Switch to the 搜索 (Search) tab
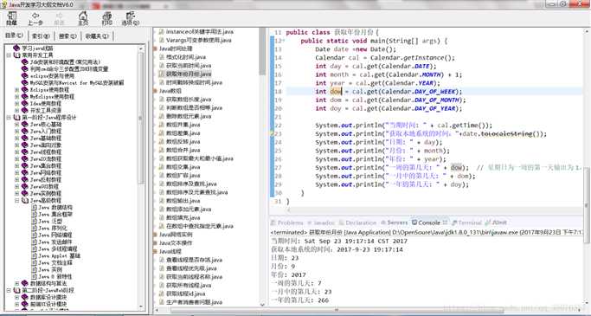This screenshot has height=316, width=591. 67,36
